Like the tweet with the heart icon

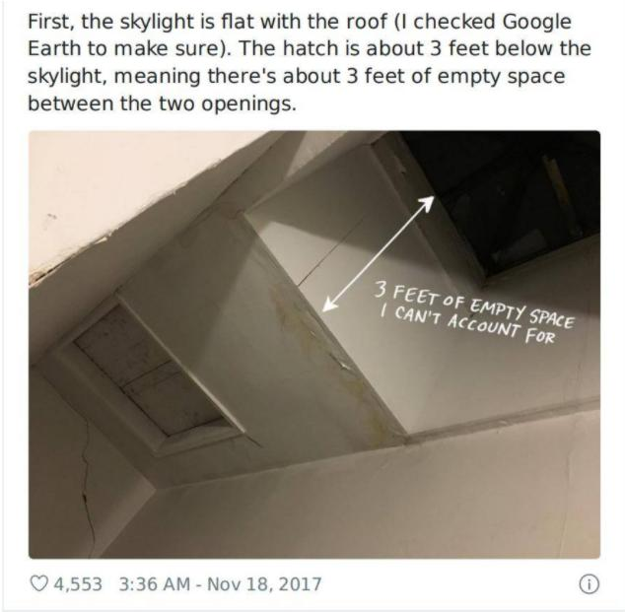click(38, 584)
